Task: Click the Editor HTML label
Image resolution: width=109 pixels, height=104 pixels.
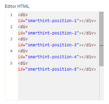Action: 17,6
